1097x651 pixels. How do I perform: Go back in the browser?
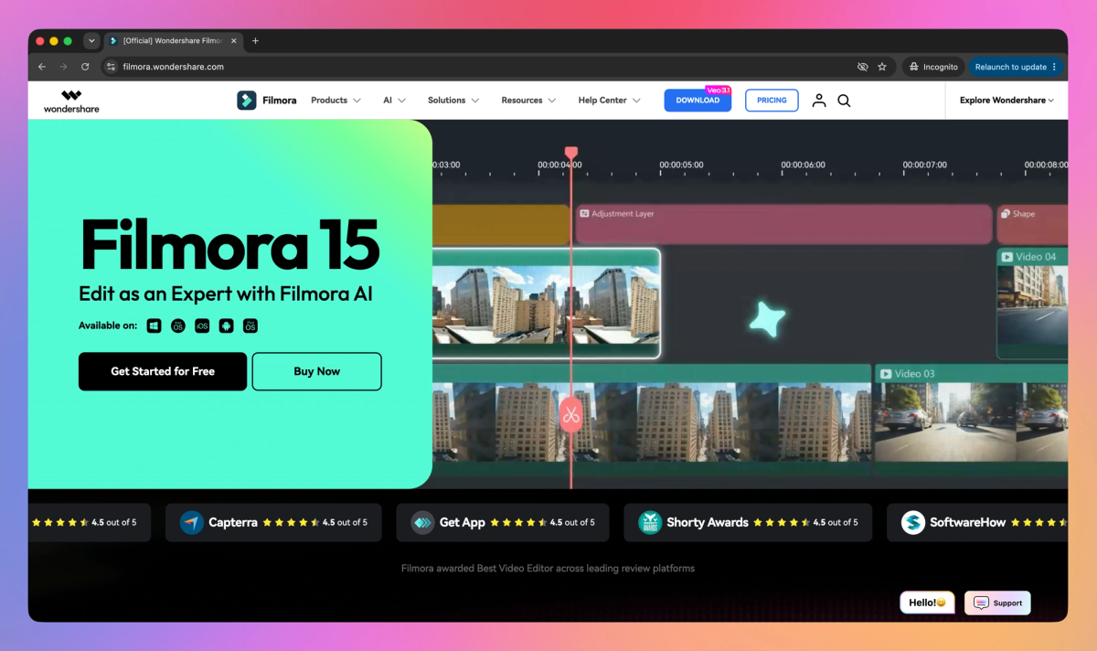[x=41, y=67]
